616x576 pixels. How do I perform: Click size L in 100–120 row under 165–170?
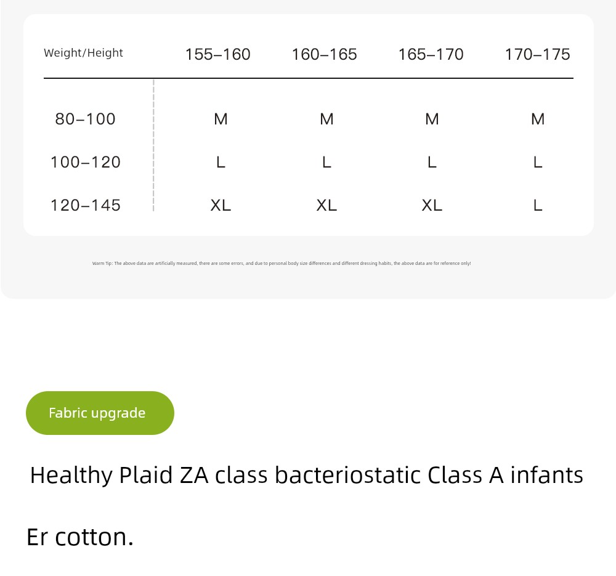[432, 162]
